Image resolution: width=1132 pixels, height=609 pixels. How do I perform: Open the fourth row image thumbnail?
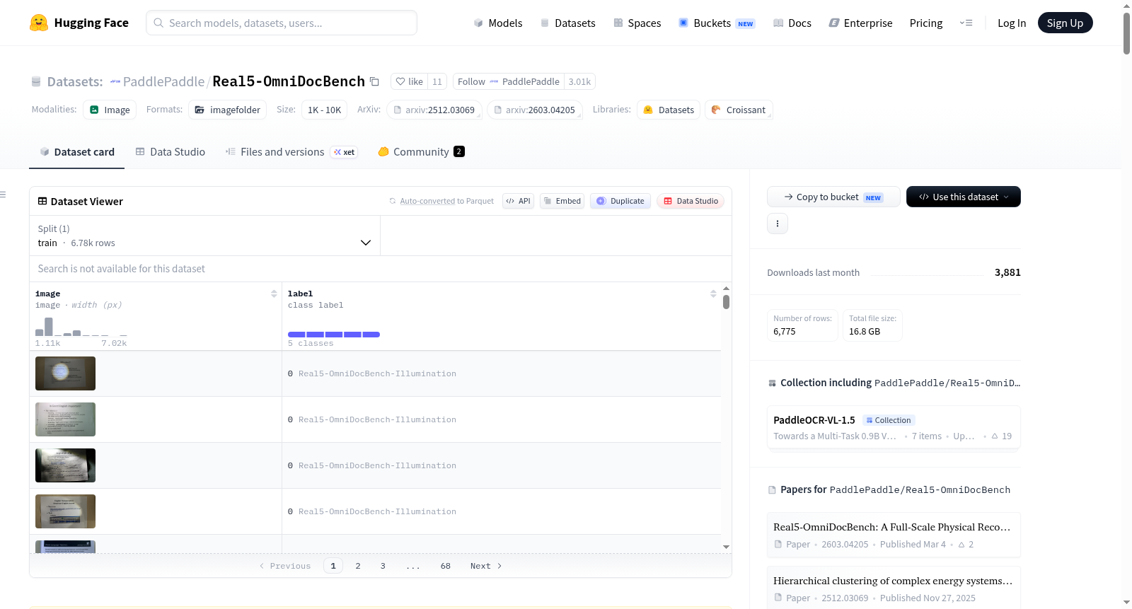click(65, 511)
